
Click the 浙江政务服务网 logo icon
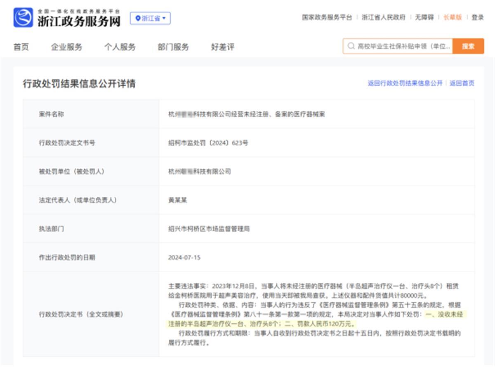pos(23,18)
